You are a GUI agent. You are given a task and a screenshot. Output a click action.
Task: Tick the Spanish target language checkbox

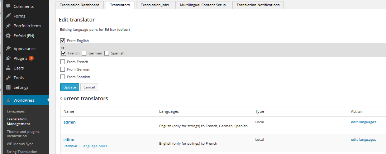point(106,53)
